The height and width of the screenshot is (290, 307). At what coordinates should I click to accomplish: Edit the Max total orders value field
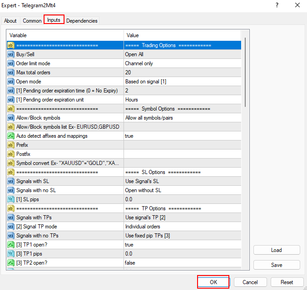pyautogui.click(x=182, y=72)
